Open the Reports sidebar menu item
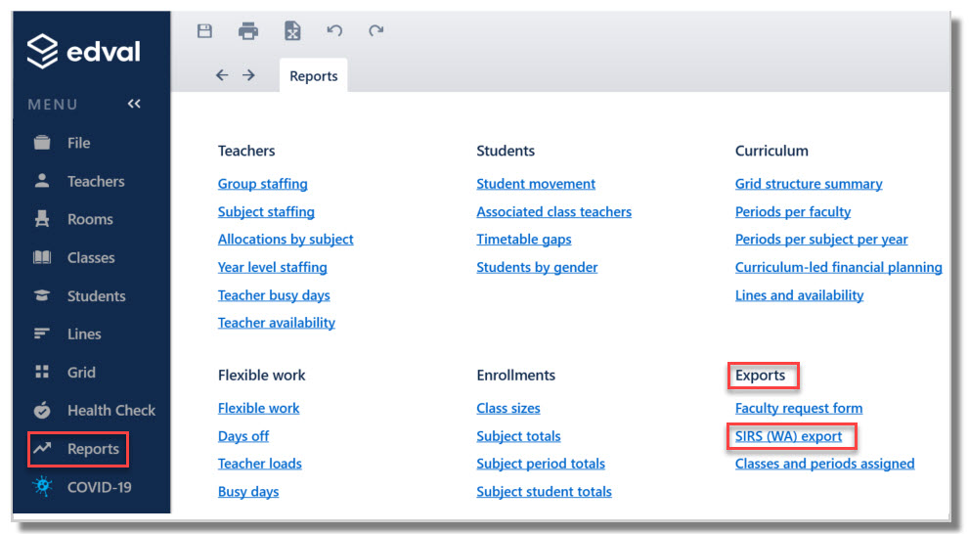 (78, 449)
